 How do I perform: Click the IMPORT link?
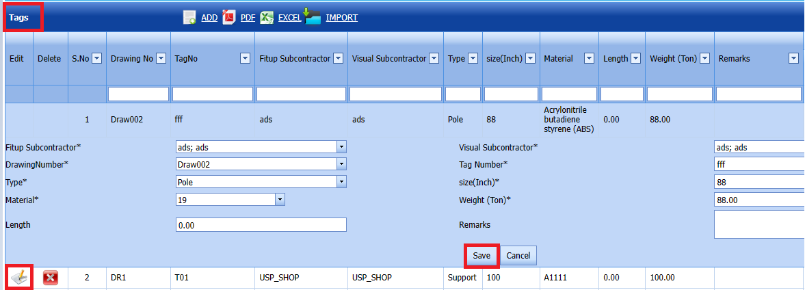341,18
